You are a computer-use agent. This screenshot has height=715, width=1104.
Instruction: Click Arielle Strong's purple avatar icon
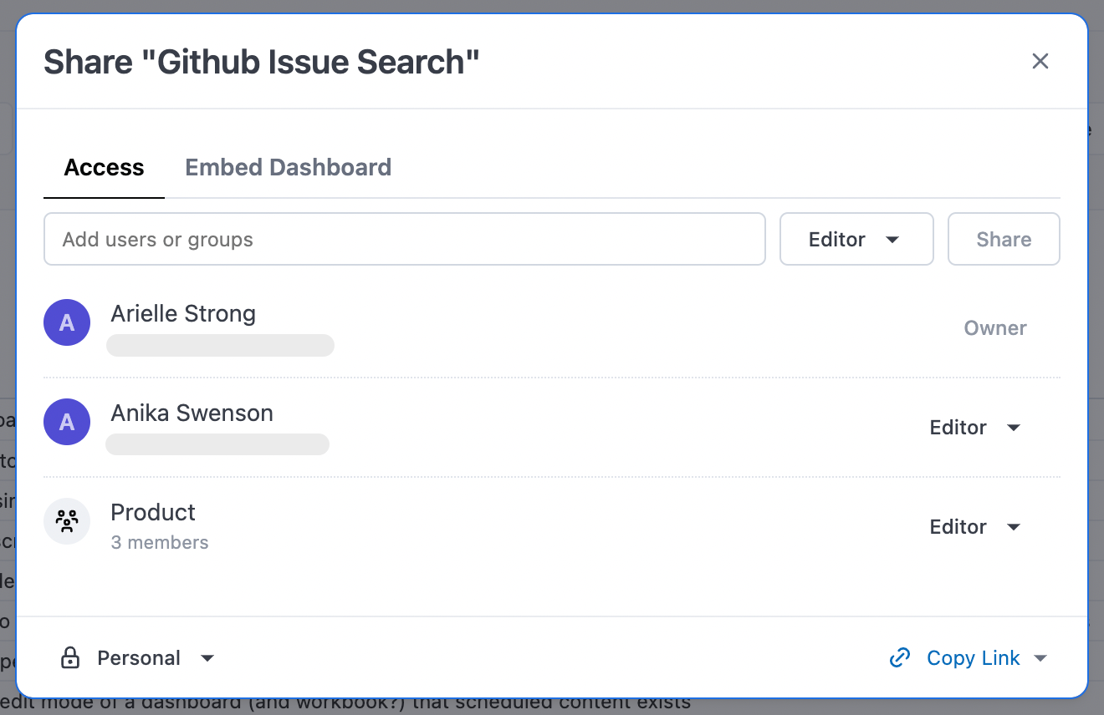coord(67,322)
